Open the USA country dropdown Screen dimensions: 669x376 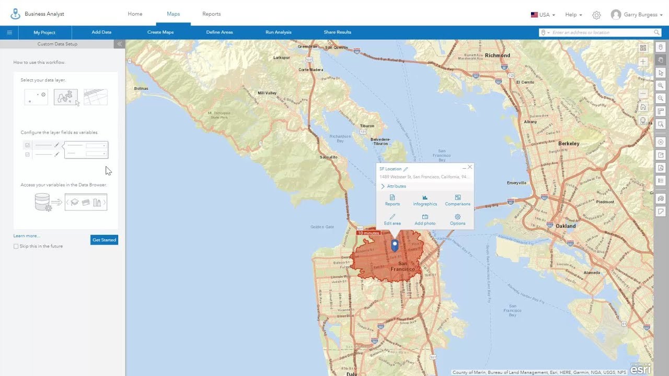[x=543, y=15]
